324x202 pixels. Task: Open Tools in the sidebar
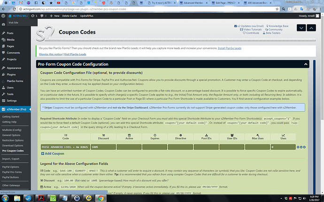click(10, 94)
